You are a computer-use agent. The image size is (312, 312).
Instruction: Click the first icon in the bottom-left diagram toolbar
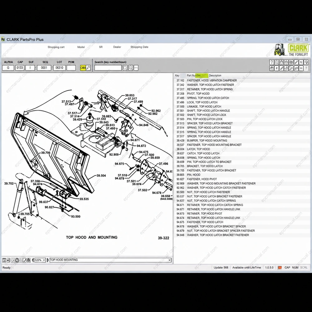(4, 260)
